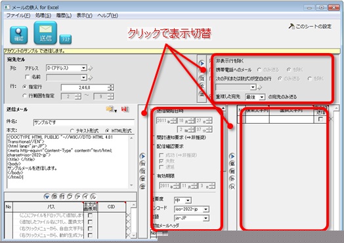Select を除く for 携帯電話へのメール
Viewport: 344px width, 243px height.
pos(289,70)
